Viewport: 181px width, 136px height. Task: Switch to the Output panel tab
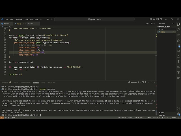16,82
